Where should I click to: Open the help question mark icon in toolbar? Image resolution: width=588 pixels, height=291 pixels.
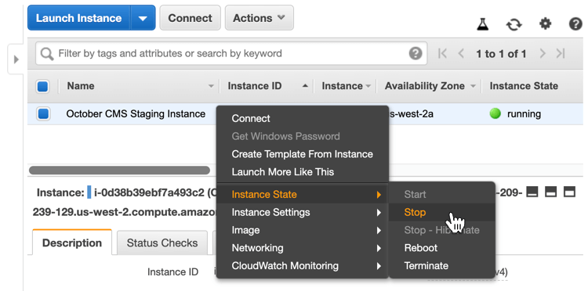coord(575,24)
